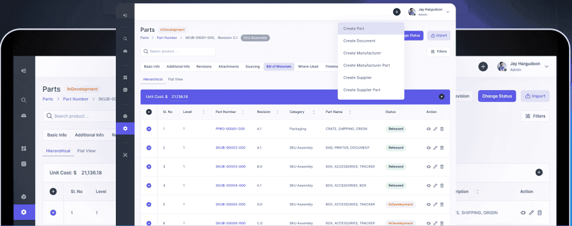
Task: View row 3 details with eye icon
Action: point(428,166)
